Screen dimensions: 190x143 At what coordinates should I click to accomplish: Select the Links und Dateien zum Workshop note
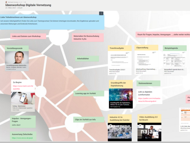(28, 36)
